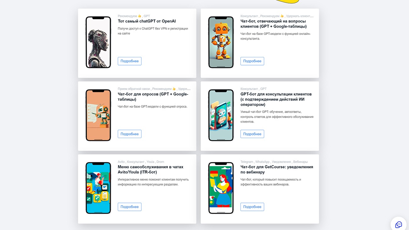The height and width of the screenshot is (230, 409).
Task: Click Подробнее for the GPT consultation bot
Action: click(252, 134)
